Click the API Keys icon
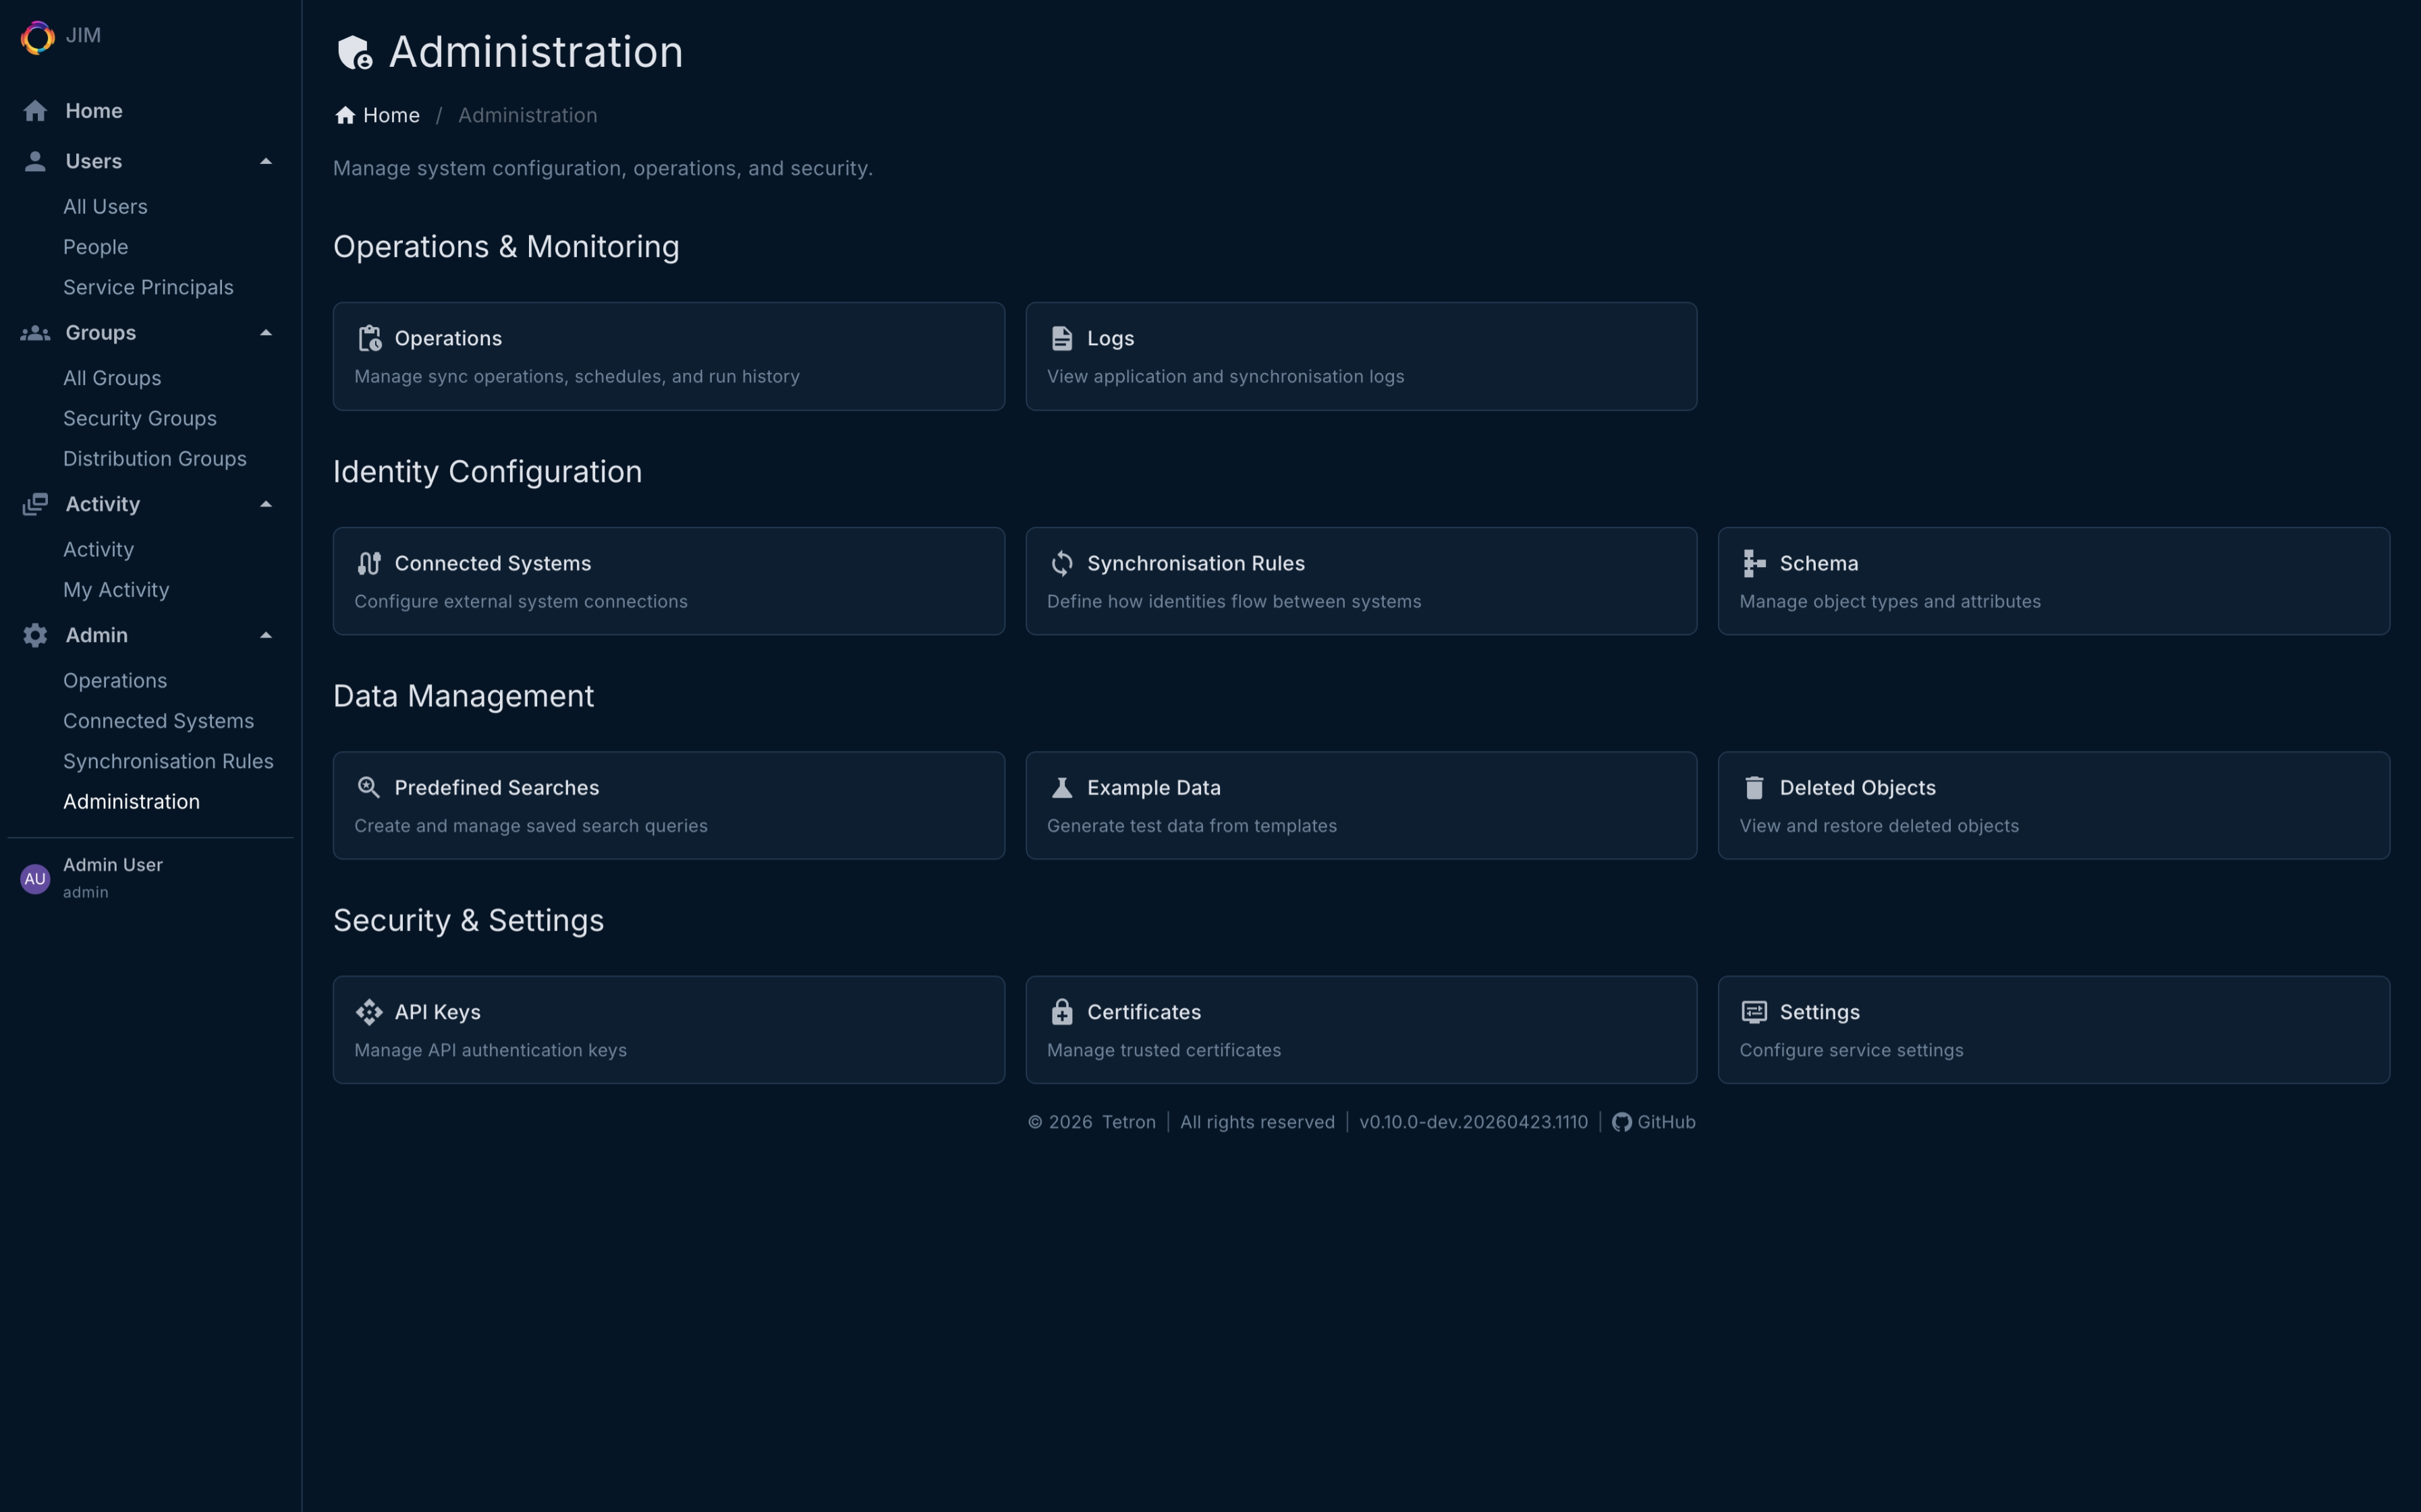Viewport: 2421px width, 1512px height. (x=369, y=1012)
